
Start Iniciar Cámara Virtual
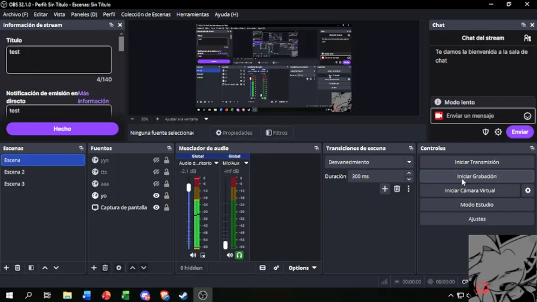[470, 190]
